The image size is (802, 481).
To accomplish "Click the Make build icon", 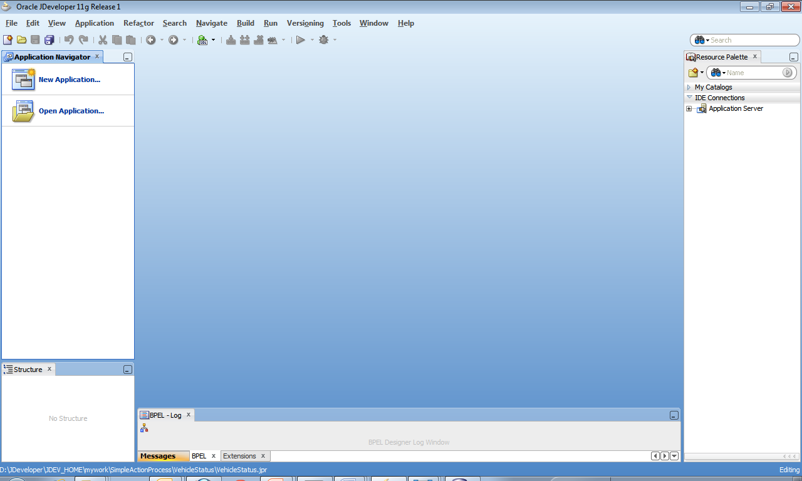I will click(231, 39).
